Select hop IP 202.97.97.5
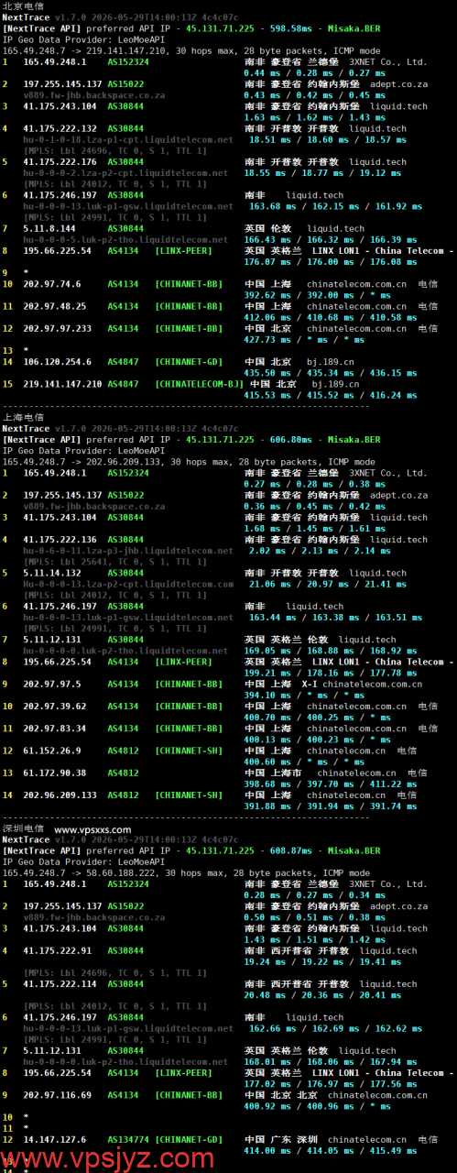The image size is (457, 1173). (51, 684)
